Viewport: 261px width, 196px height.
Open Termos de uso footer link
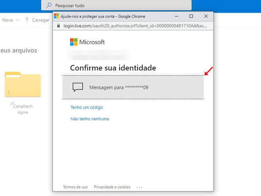[75, 187]
